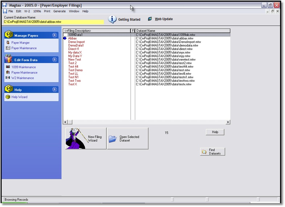Select the 1099Data1 filing row
Viewport: 285px width, 207px height.
click(147, 35)
